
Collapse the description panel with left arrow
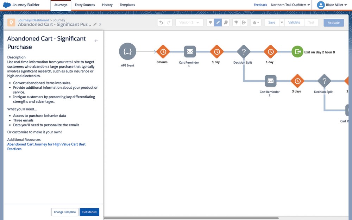(96, 41)
